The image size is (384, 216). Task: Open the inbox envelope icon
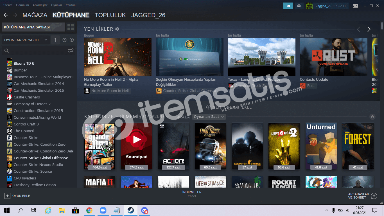click(299, 6)
